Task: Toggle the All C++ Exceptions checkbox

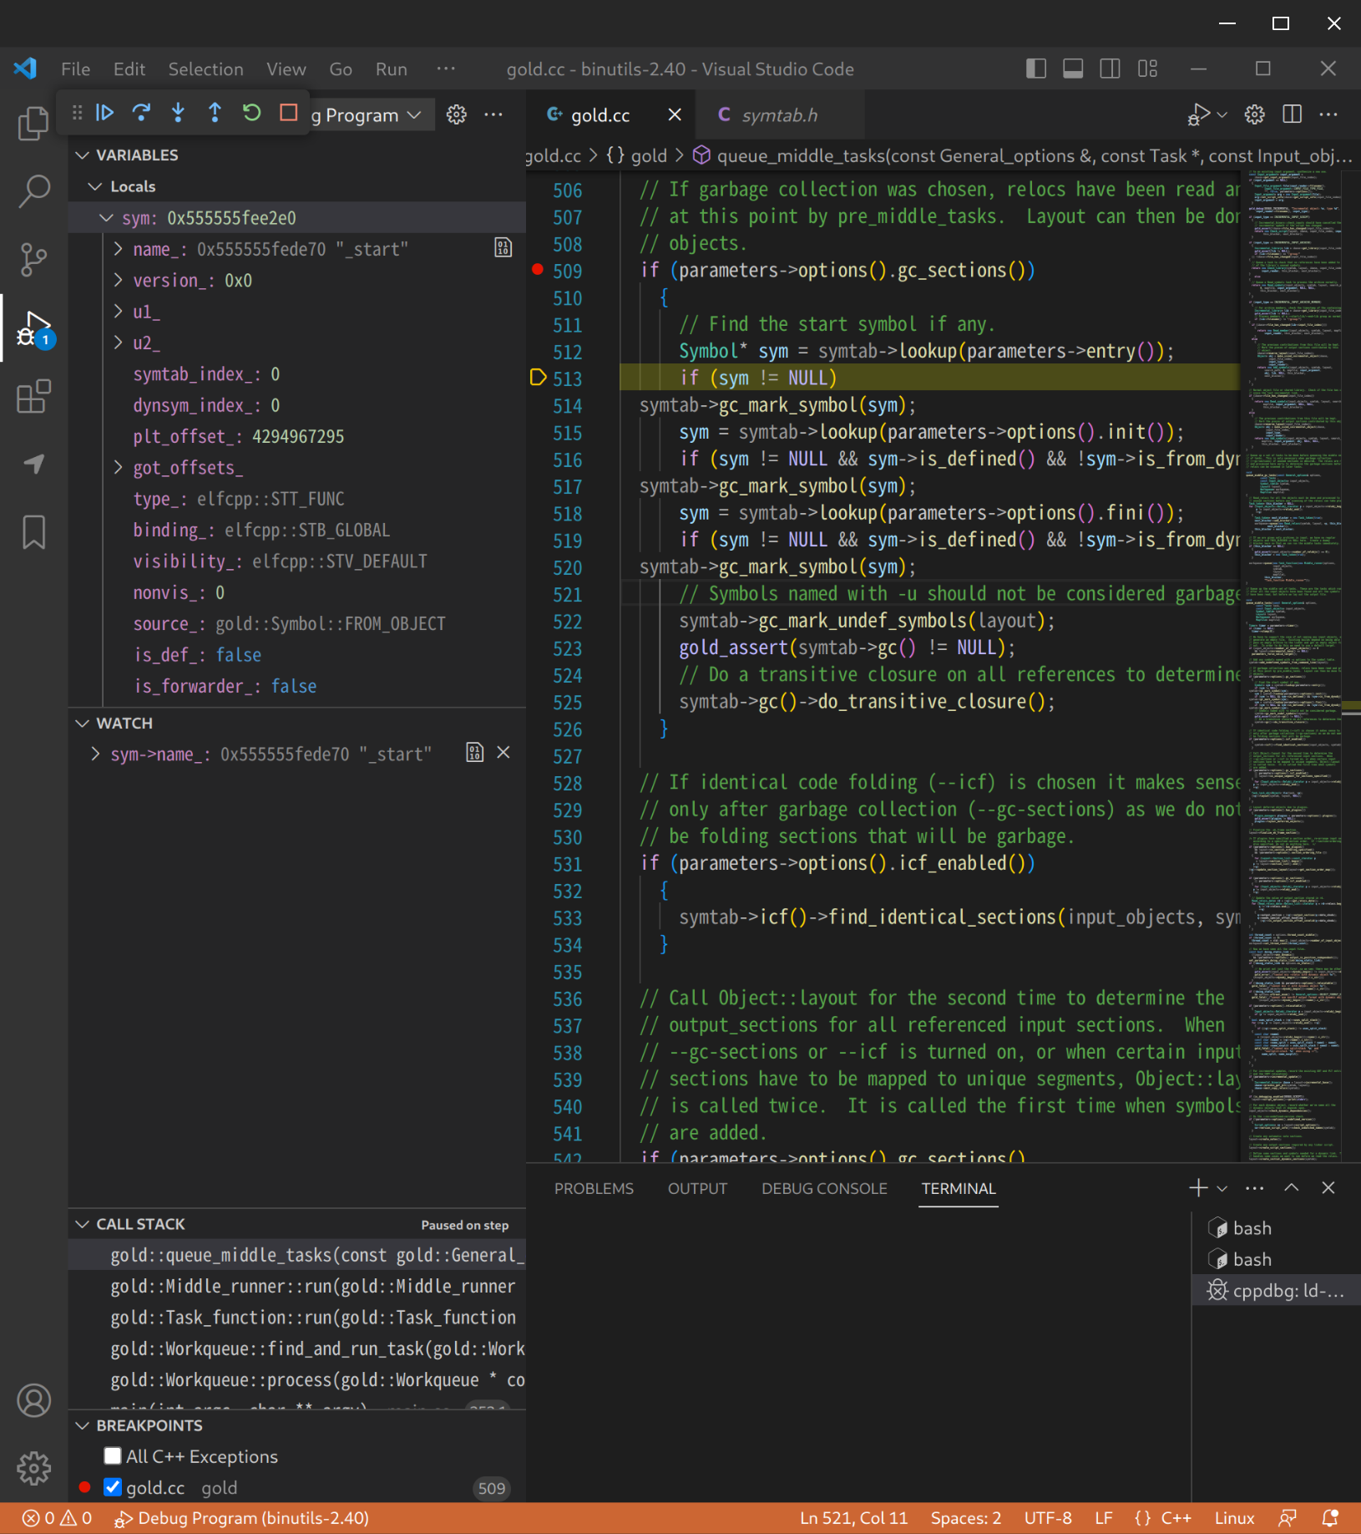Action: (113, 1456)
